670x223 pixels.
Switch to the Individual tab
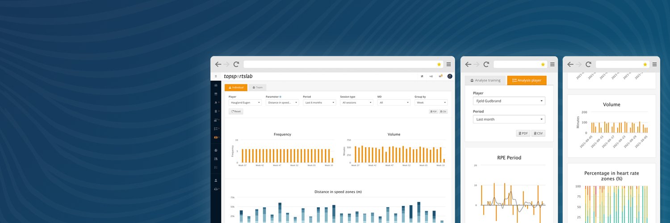[236, 87]
